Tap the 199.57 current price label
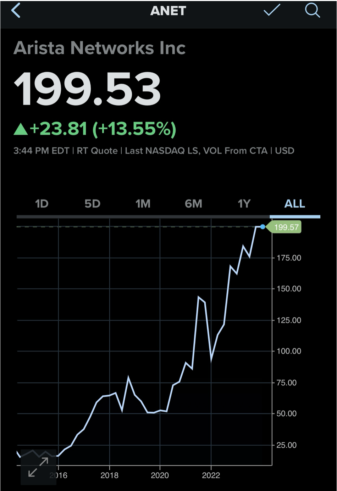The width and height of the screenshot is (337, 491). (286, 227)
